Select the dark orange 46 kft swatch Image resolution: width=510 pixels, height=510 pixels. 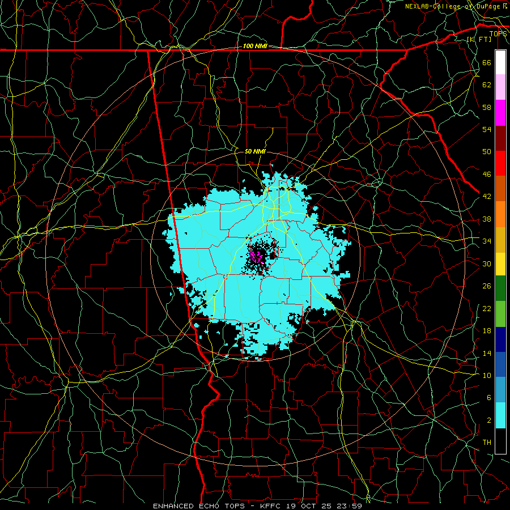500,189
